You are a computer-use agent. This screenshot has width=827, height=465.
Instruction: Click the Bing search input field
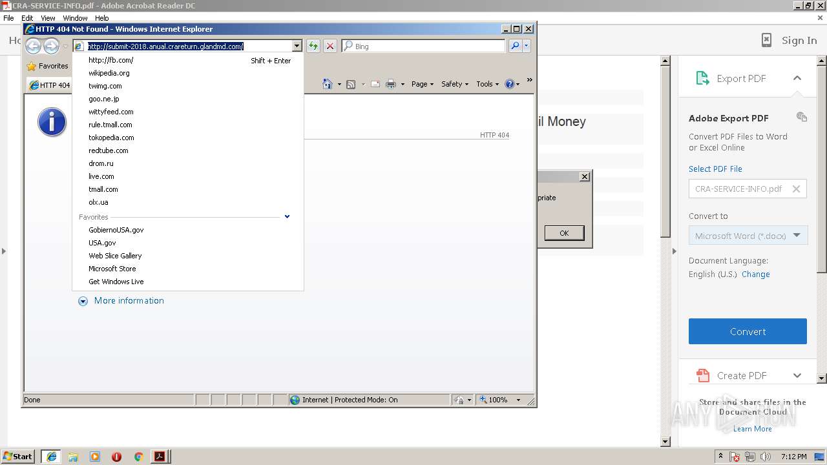coord(424,46)
